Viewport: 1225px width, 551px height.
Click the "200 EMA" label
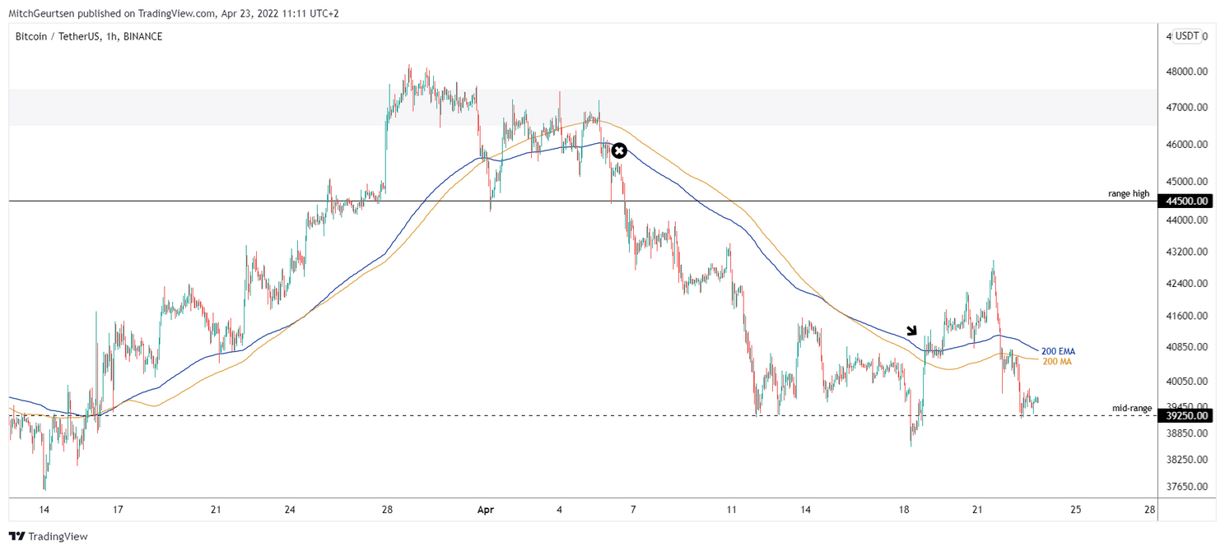[1058, 351]
